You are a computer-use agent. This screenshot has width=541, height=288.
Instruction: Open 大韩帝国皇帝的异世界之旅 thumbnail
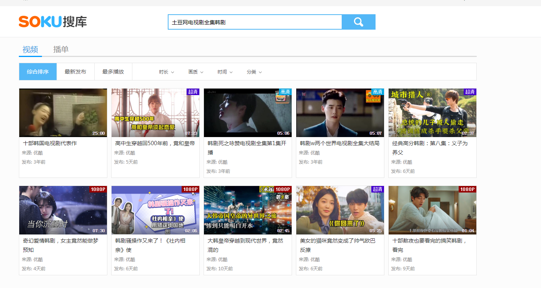248,210
